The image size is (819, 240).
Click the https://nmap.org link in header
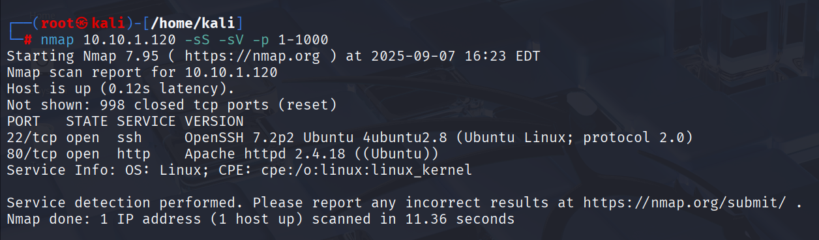click(x=252, y=56)
